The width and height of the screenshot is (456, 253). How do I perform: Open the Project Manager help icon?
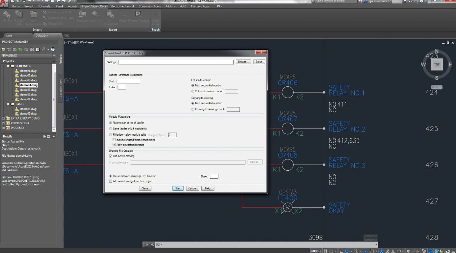[53, 49]
